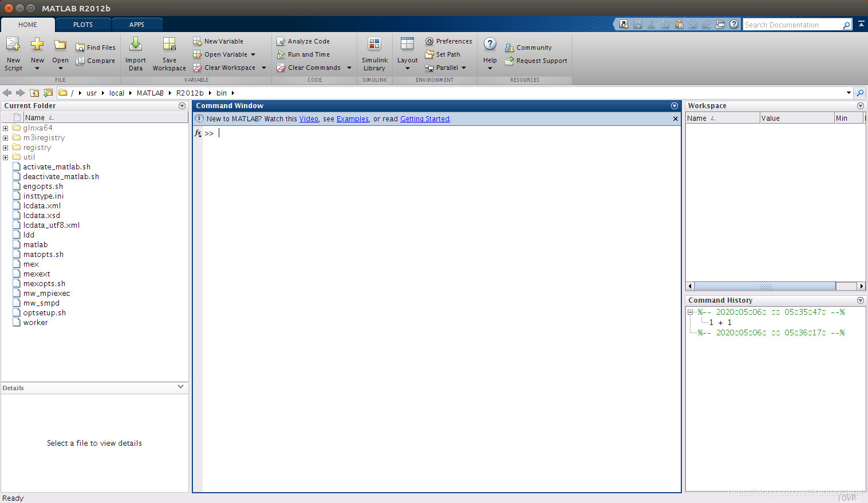Click the Help question mark icon
The width and height of the screenshot is (868, 503).
pos(490,44)
